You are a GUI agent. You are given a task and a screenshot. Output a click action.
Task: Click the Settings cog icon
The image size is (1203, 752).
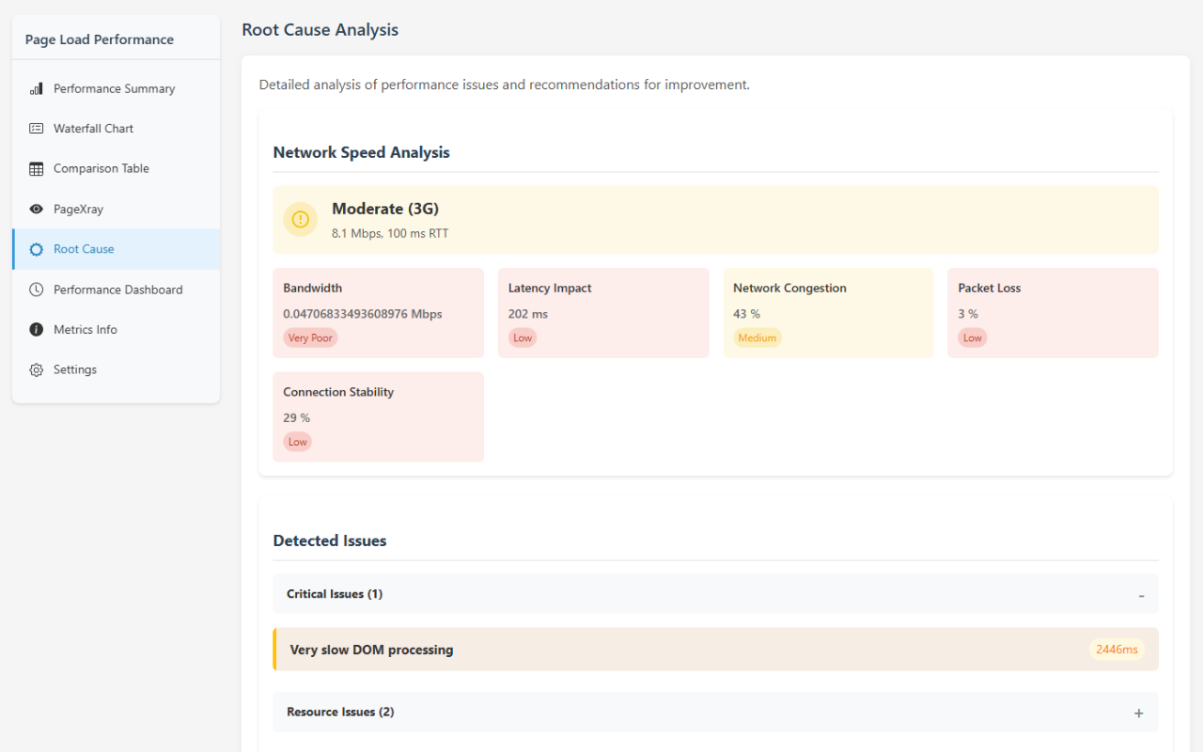pyautogui.click(x=37, y=370)
